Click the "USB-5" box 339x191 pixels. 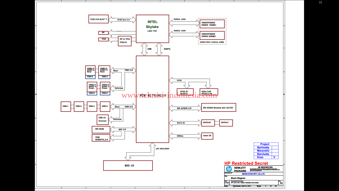pos(105,106)
